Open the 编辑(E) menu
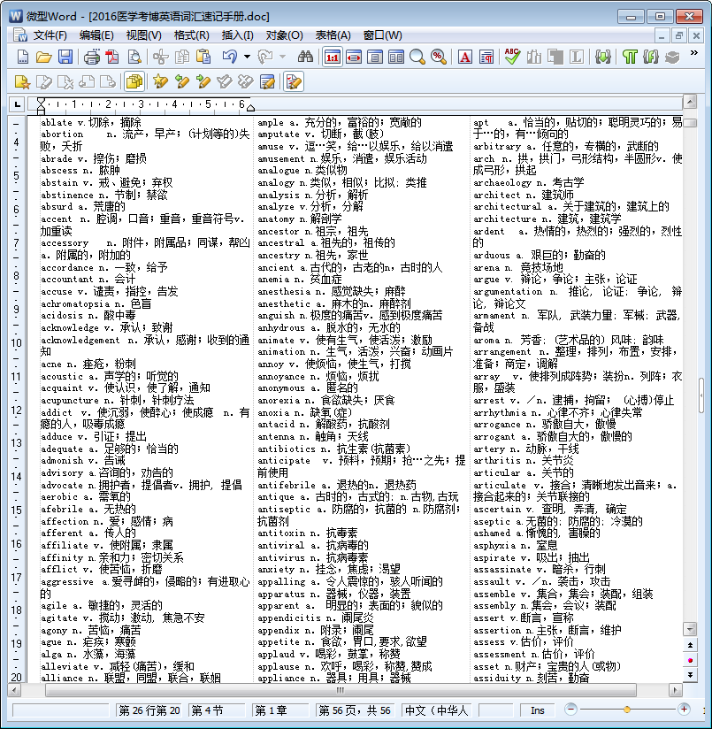Viewport: 712px width, 729px height. tap(96, 35)
